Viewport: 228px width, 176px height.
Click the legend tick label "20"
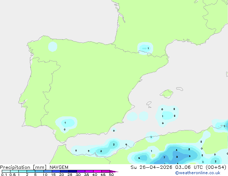(x=61, y=175)
